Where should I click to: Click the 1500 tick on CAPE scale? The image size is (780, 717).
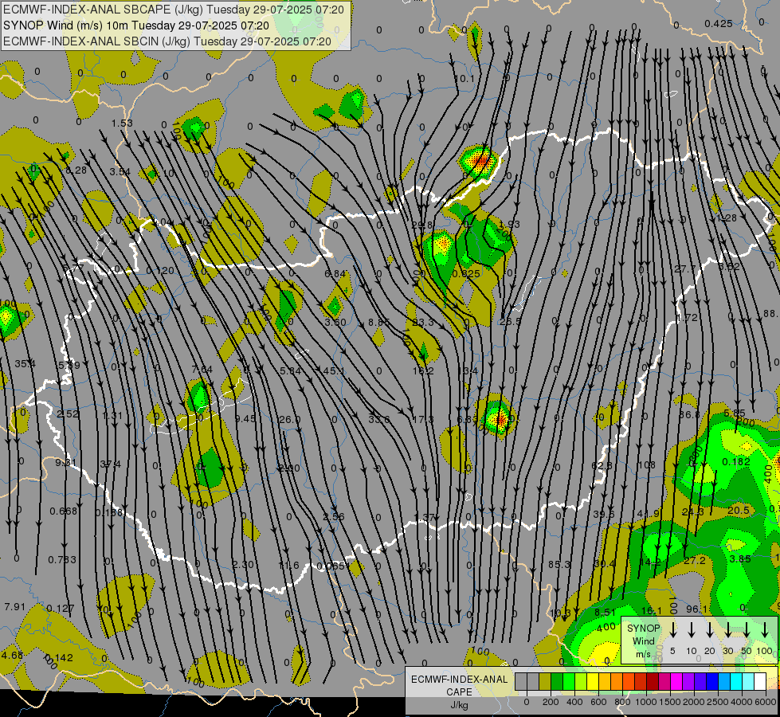point(670,702)
